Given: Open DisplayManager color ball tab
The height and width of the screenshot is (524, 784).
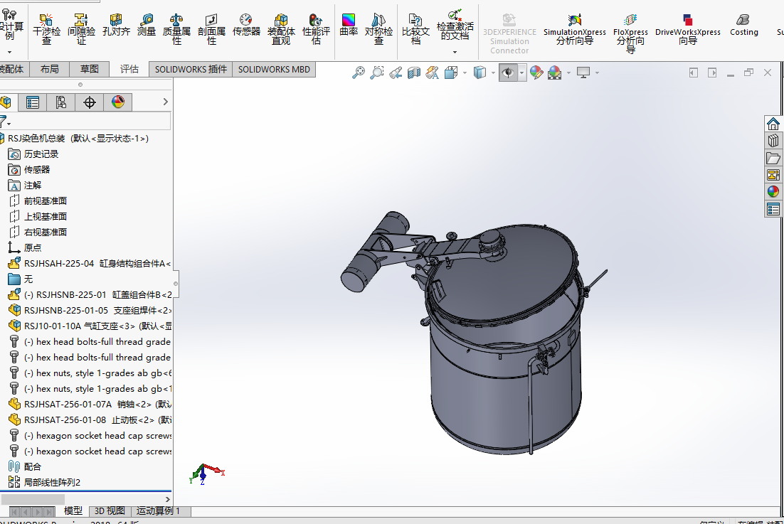Looking at the screenshot, I should 118,102.
